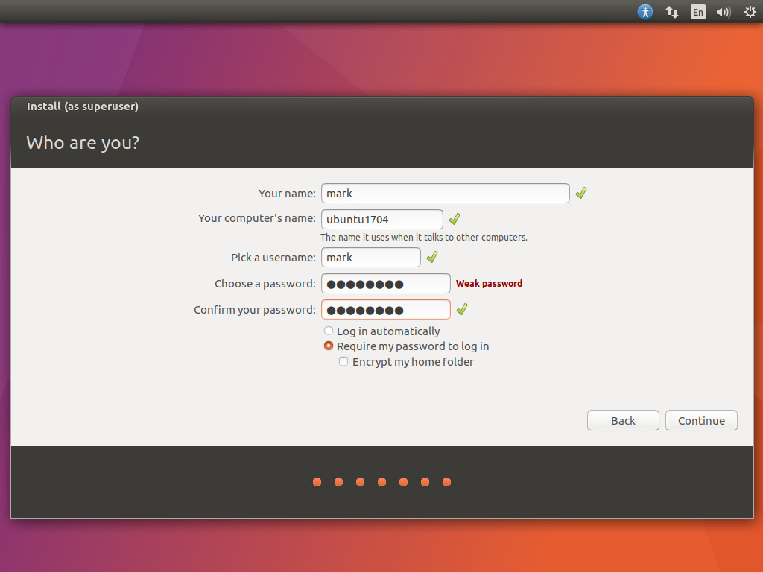Click the 'Pick a username:' label
The height and width of the screenshot is (572, 763).
point(273,258)
